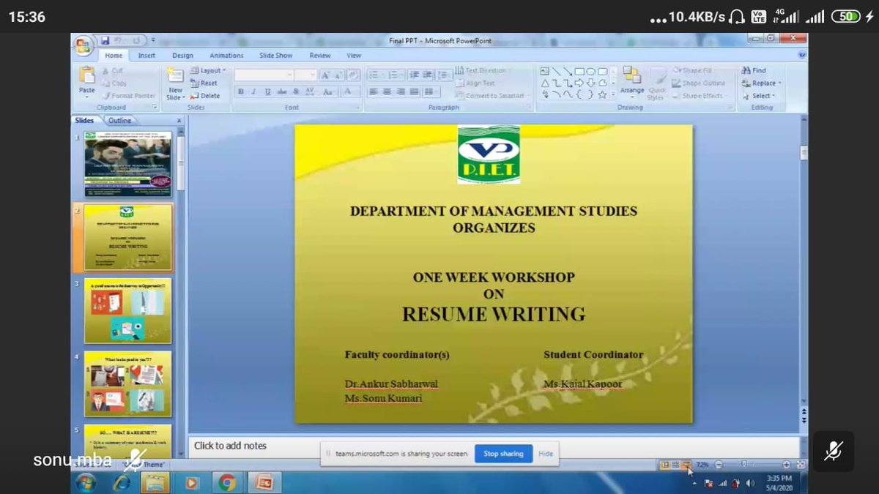Reset the slide layout
This screenshot has width=879, height=494.
(x=204, y=83)
